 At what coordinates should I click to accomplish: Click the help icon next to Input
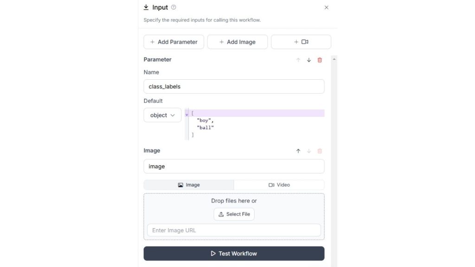[174, 7]
